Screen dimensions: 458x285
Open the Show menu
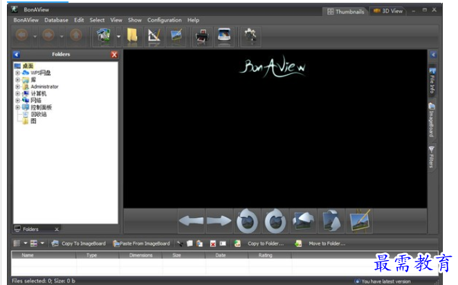point(135,20)
